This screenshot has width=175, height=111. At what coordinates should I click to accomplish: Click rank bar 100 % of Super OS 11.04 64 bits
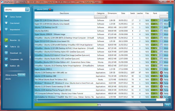pos(155,24)
